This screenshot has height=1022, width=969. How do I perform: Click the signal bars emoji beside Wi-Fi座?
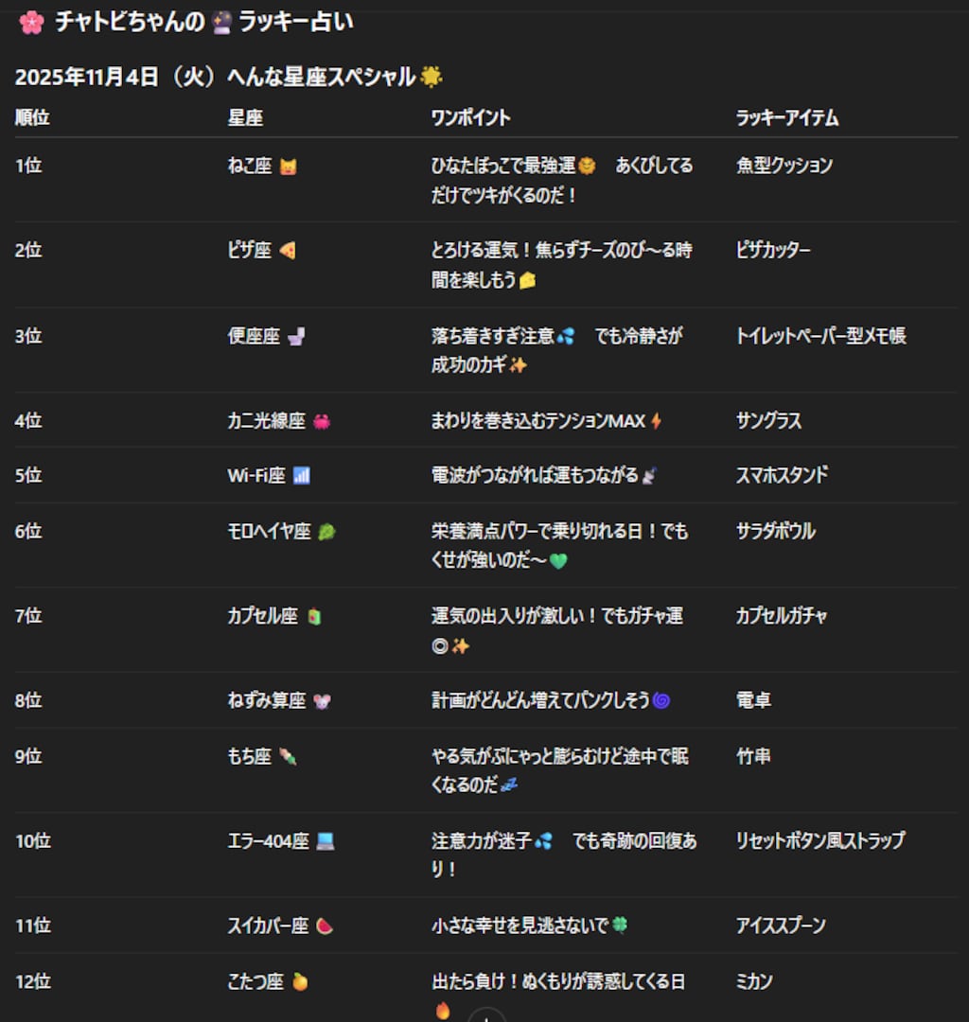click(x=302, y=476)
